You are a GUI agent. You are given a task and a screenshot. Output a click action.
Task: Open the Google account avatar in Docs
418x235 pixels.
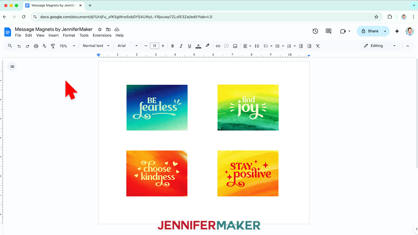pyautogui.click(x=410, y=31)
